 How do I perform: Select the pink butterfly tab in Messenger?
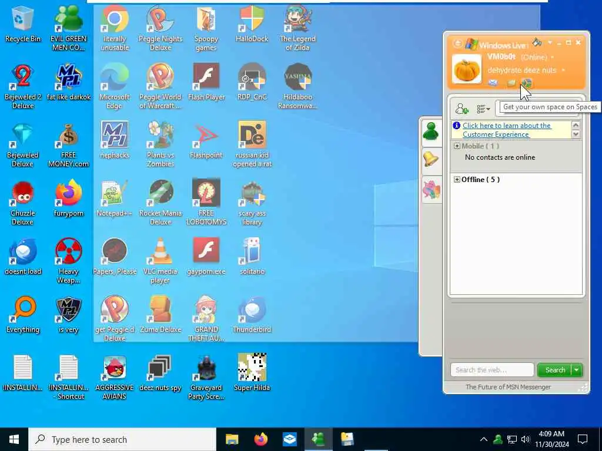[431, 190]
